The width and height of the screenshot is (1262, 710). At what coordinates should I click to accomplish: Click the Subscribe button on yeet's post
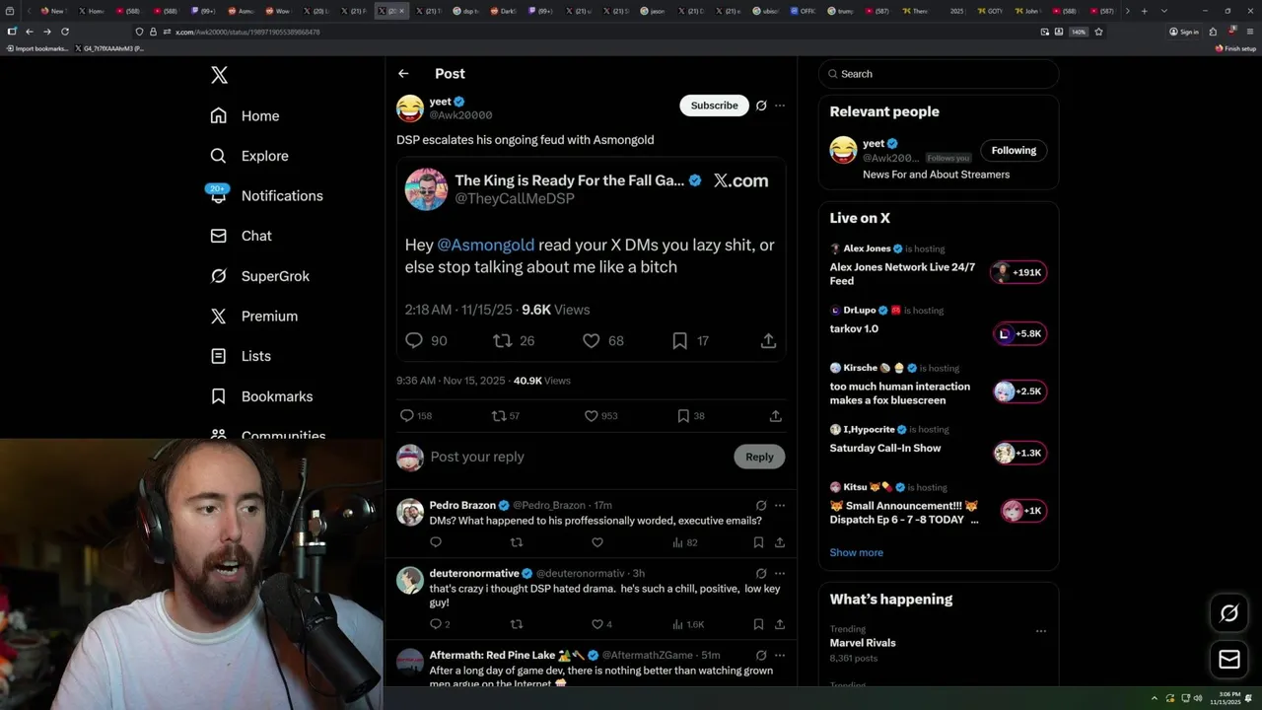coord(714,106)
